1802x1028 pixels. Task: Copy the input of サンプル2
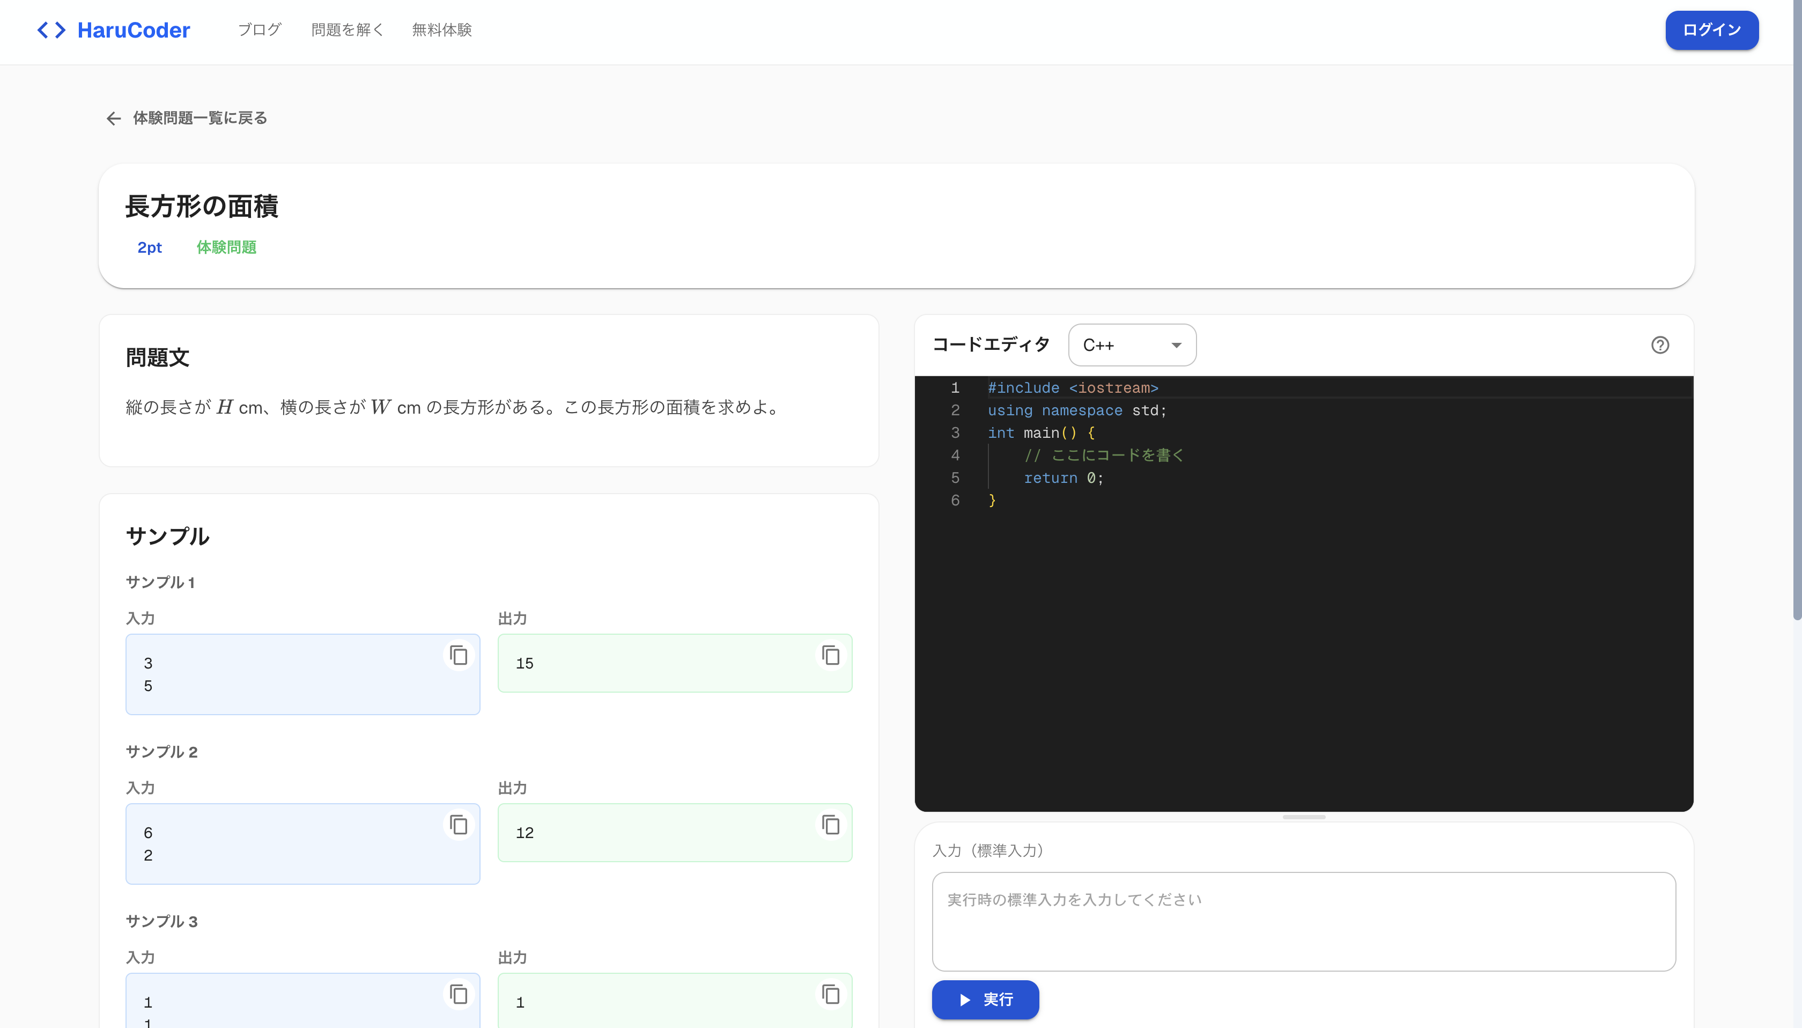click(x=459, y=825)
